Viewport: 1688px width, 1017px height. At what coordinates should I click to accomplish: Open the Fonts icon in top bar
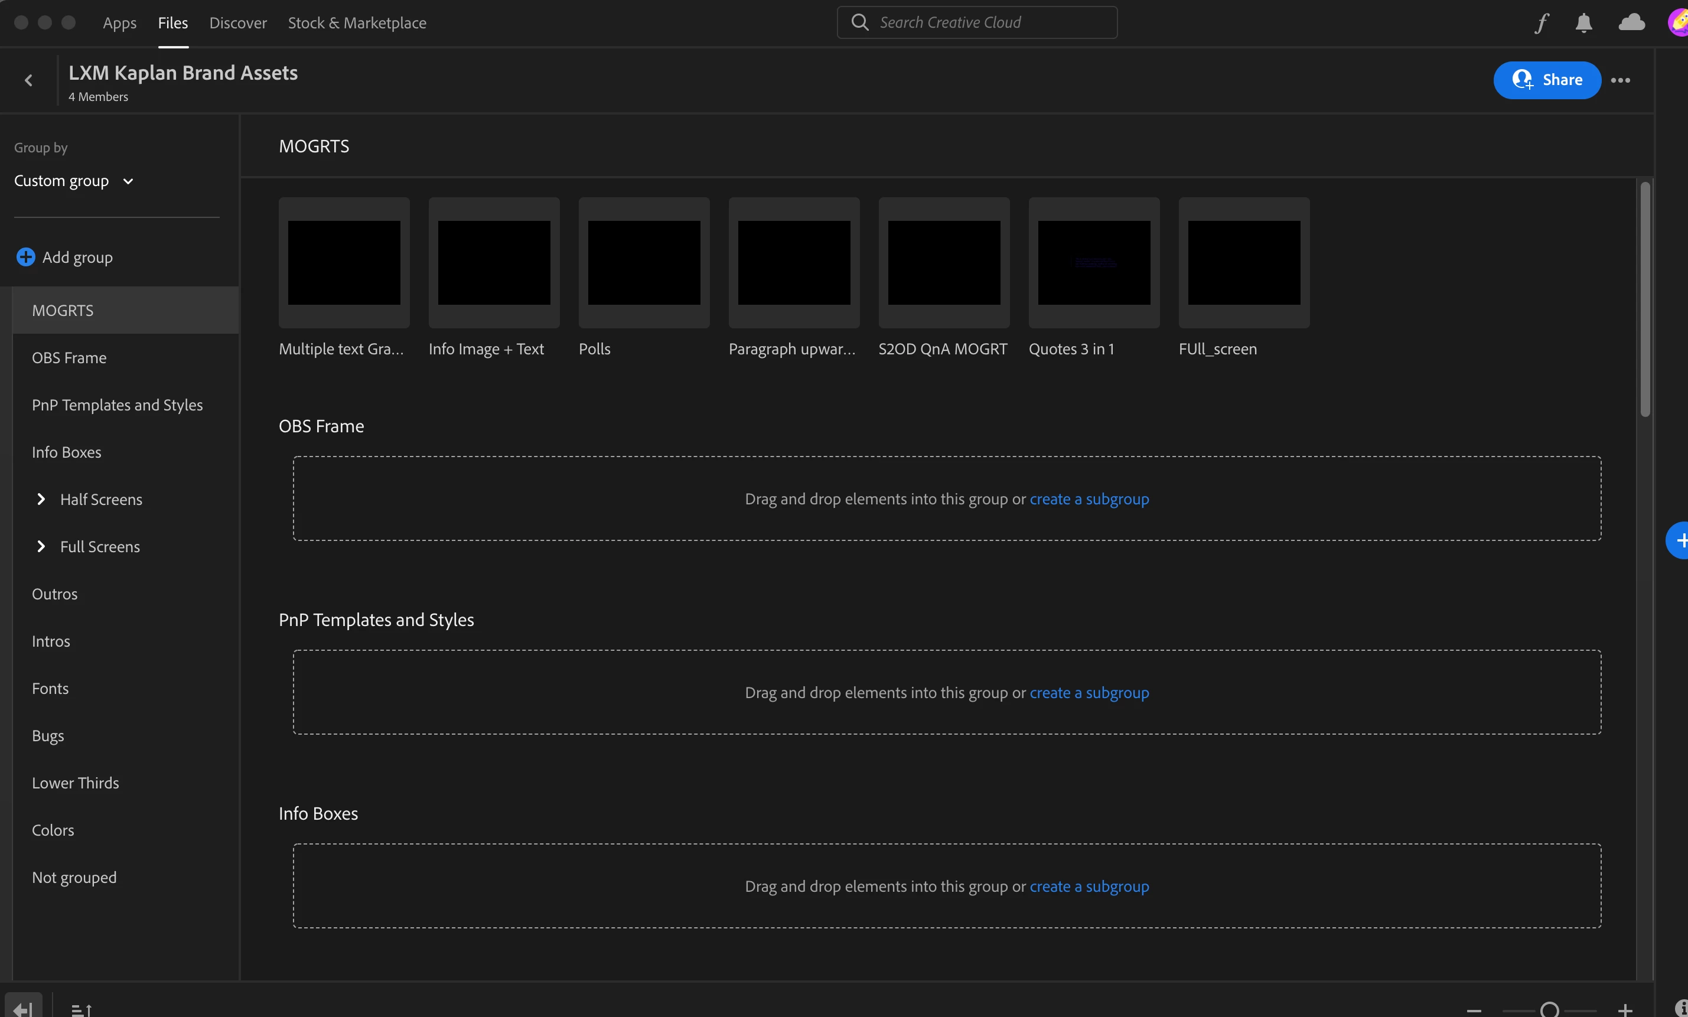tap(1541, 22)
